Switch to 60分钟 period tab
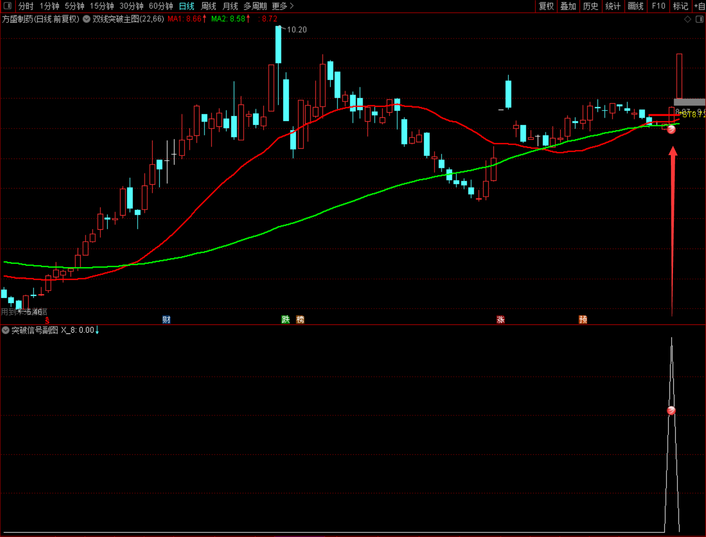The height and width of the screenshot is (537, 706). (x=161, y=6)
